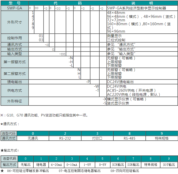Viewport: 178px width, 174px height.
Task: Select the 外形尺寸 row label
Action: [x=15, y=22]
